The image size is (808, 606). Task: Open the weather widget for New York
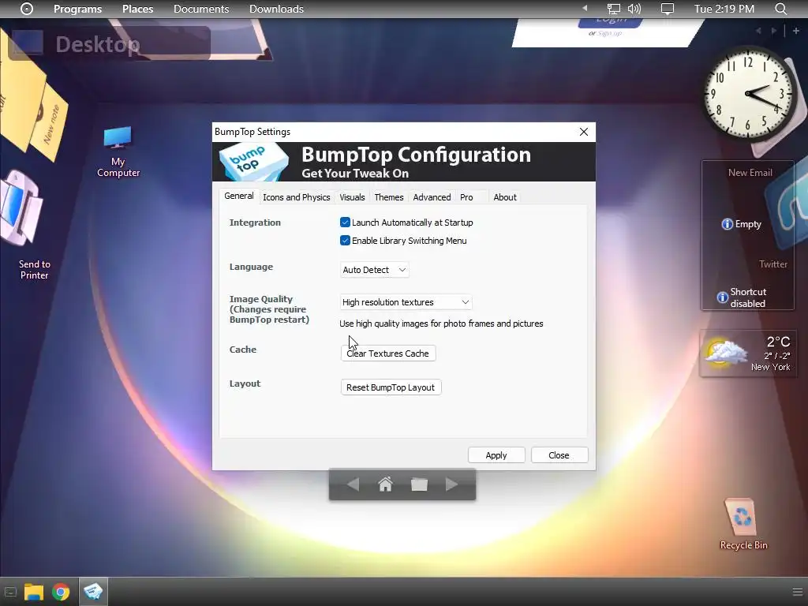tap(748, 353)
